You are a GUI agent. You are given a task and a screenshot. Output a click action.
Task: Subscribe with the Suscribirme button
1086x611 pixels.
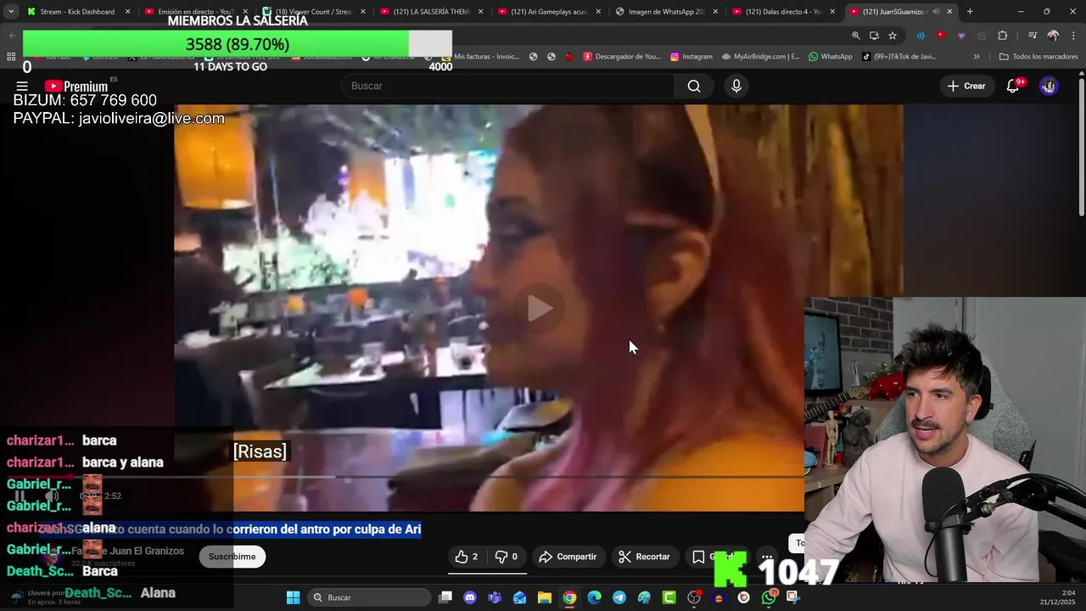click(232, 557)
